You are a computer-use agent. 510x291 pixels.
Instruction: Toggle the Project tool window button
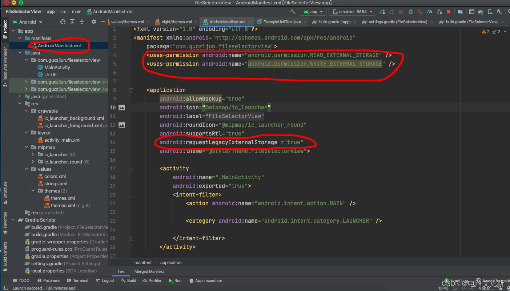tap(5, 30)
